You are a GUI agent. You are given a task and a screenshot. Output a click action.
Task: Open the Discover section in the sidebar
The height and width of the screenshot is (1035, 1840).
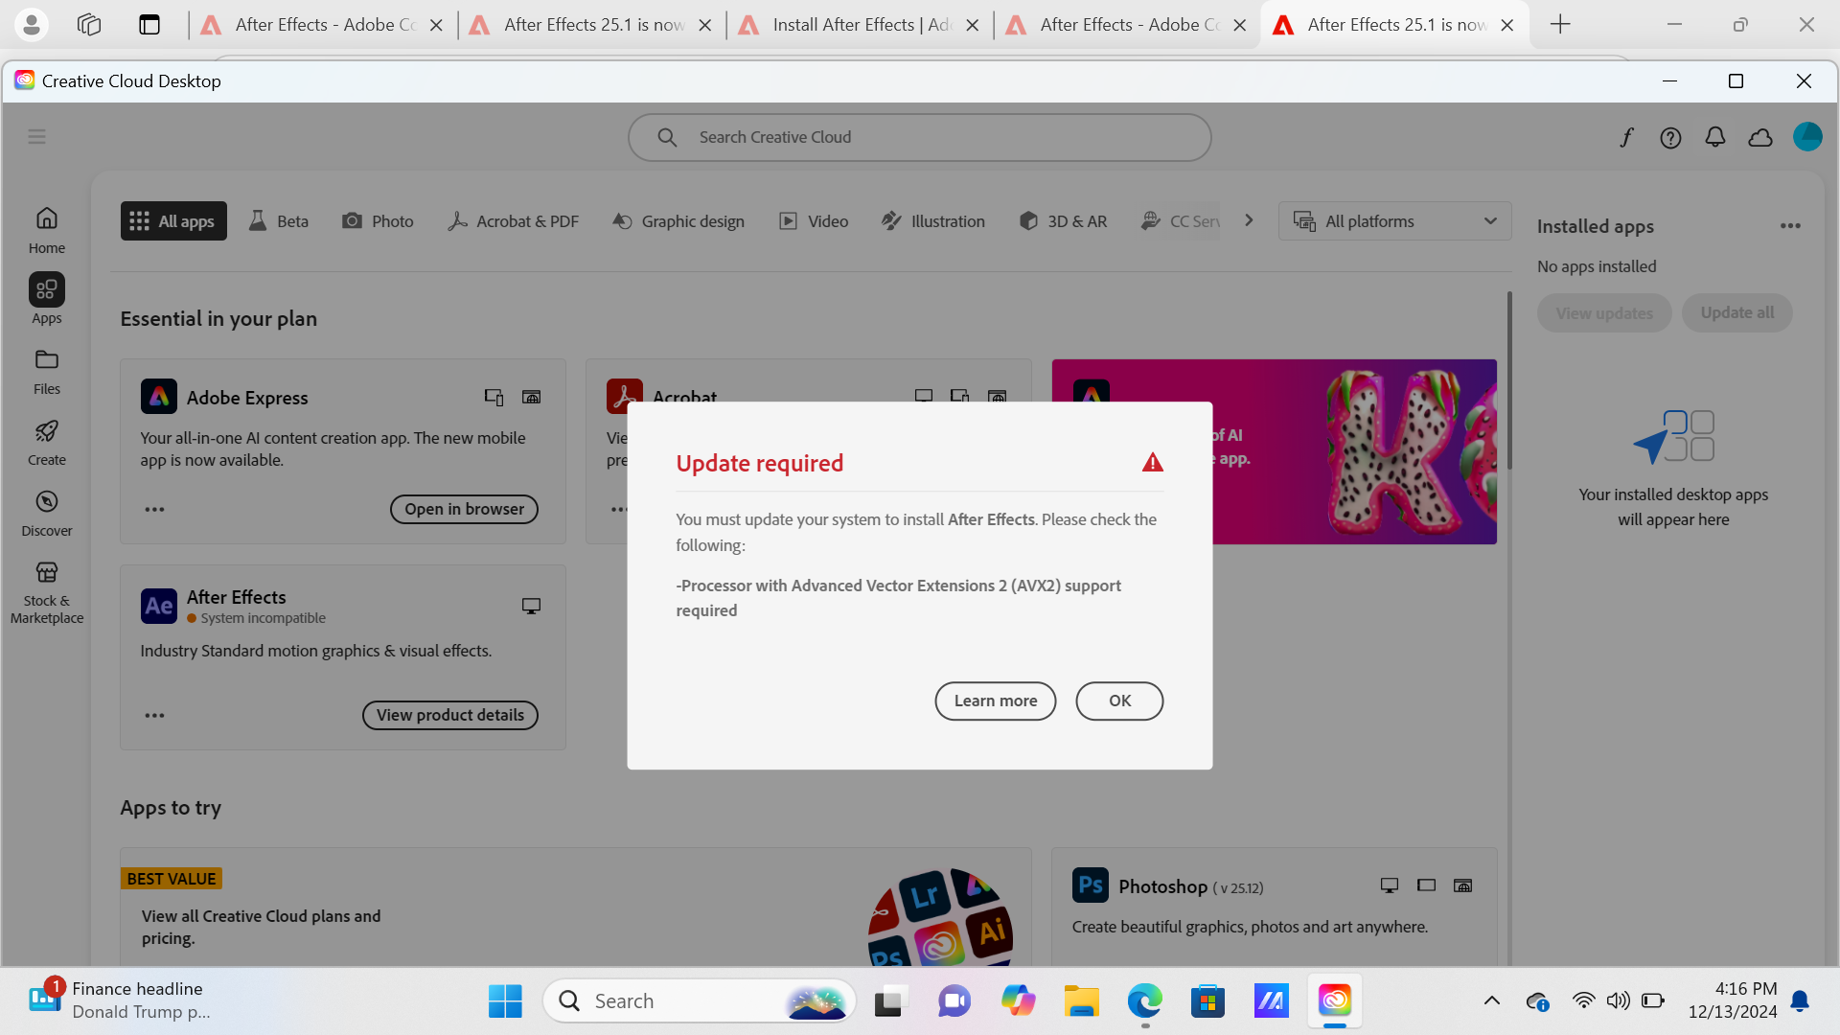click(x=46, y=511)
